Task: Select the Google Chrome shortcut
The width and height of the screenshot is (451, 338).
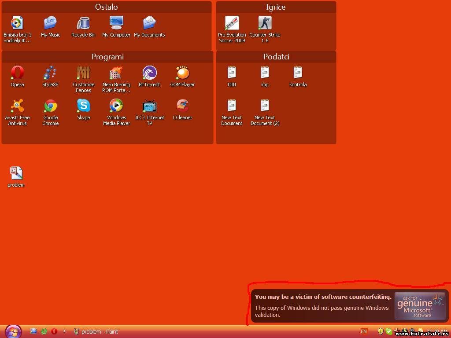Action: point(50,112)
